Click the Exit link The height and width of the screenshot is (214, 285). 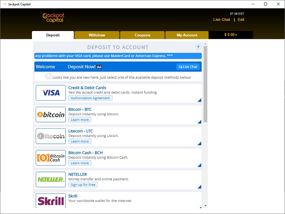(241, 20)
